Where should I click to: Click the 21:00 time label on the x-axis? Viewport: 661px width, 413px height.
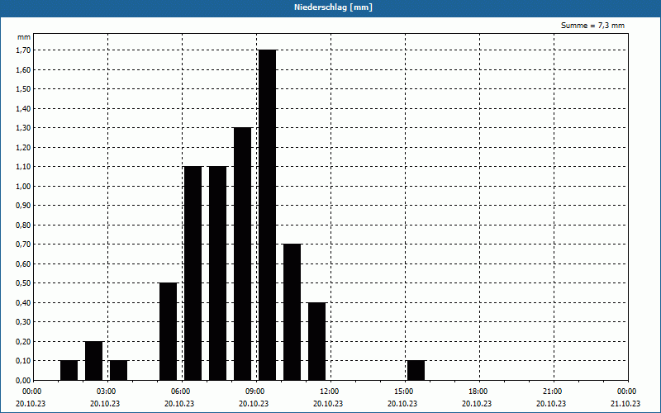(x=552, y=392)
